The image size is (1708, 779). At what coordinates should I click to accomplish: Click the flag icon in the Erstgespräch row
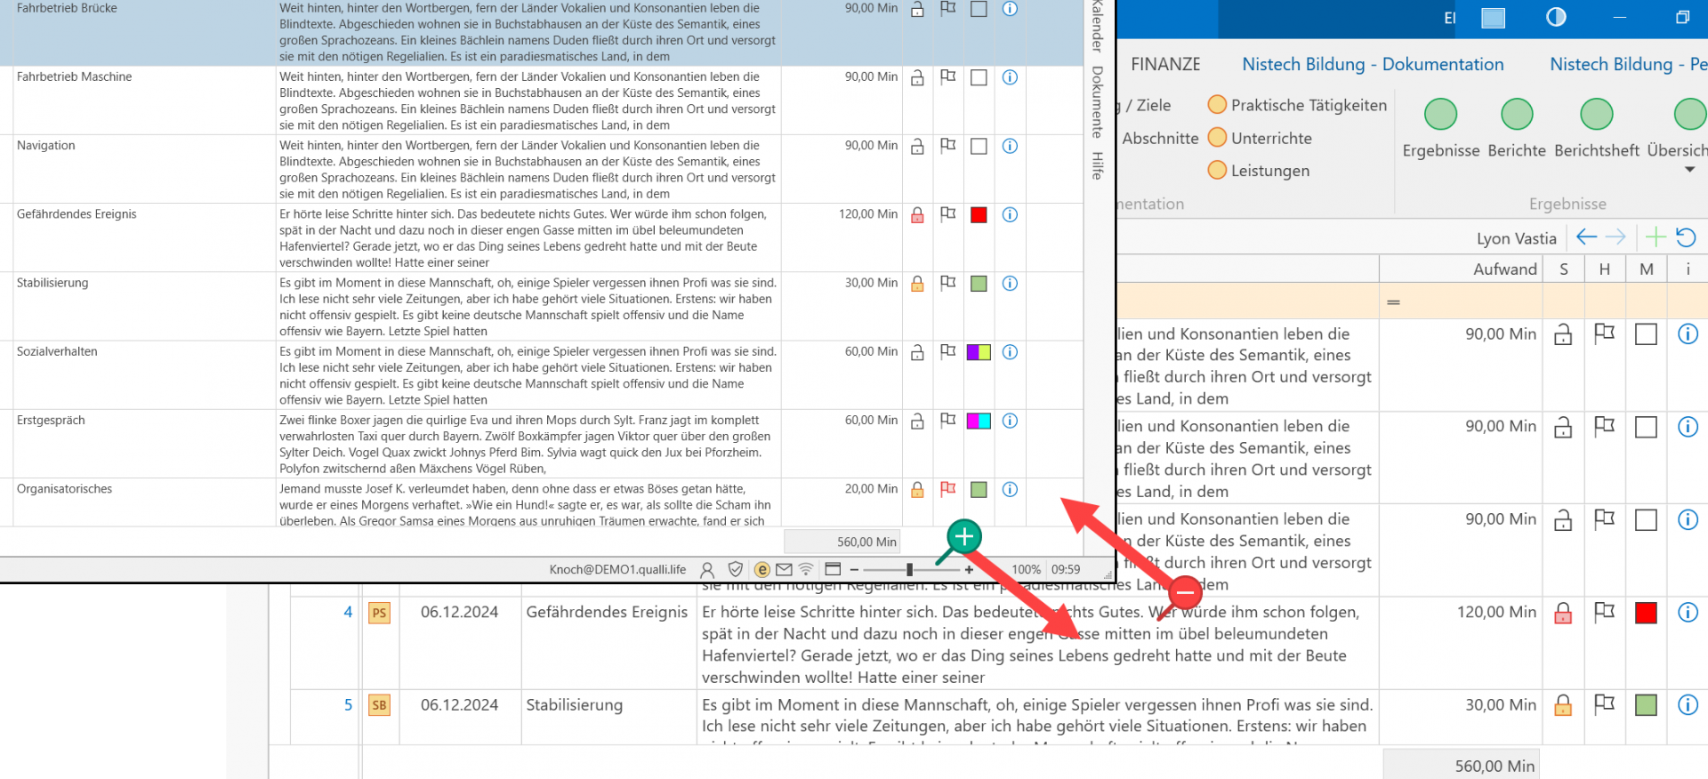click(x=948, y=421)
